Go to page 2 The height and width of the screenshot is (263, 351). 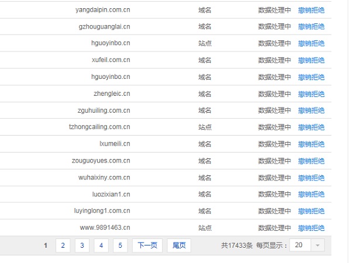pos(63,245)
